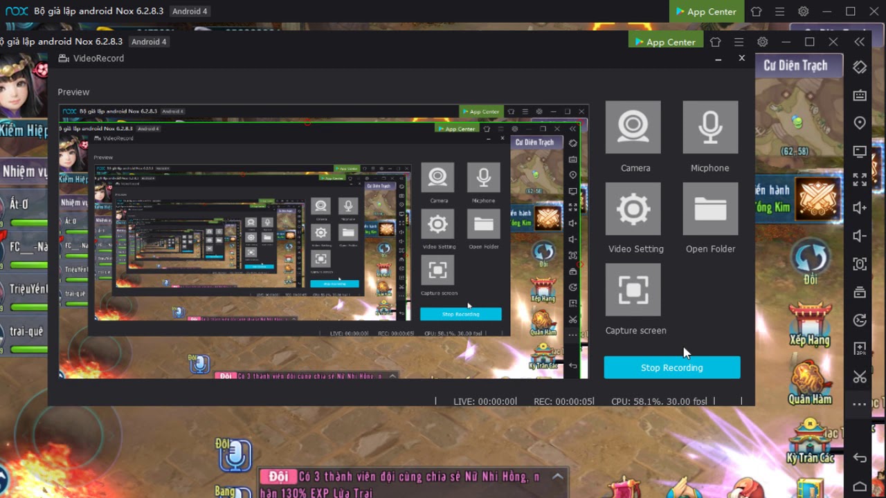Toggle the Bang voice microphone icon
886x498 pixels.
[x=235, y=492]
